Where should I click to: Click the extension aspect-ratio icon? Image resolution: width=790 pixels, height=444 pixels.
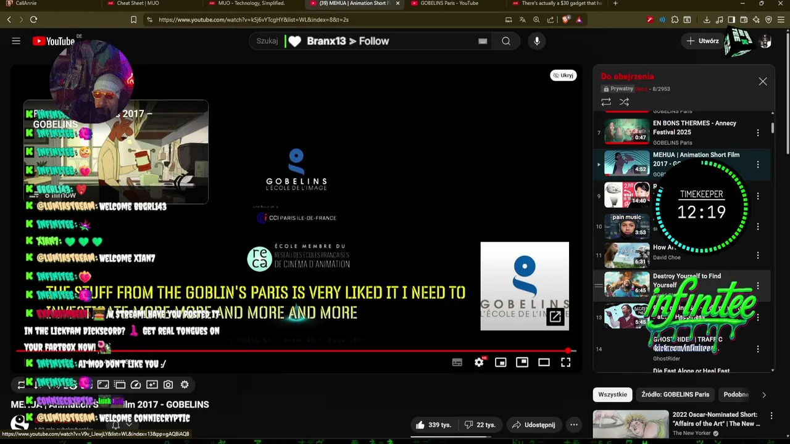[103, 385]
